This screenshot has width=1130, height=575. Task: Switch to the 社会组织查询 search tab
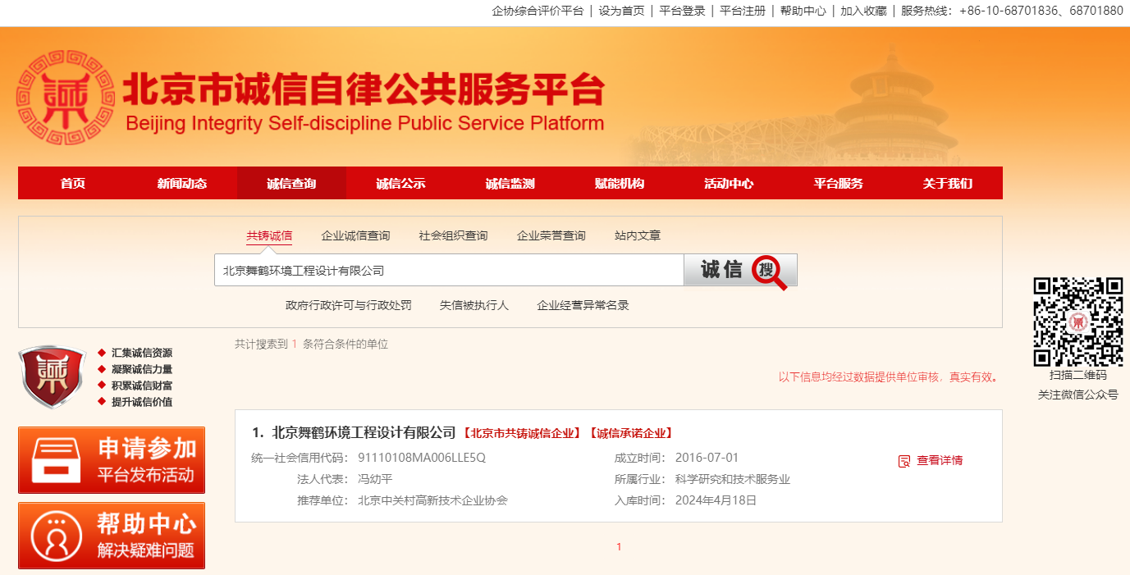453,236
